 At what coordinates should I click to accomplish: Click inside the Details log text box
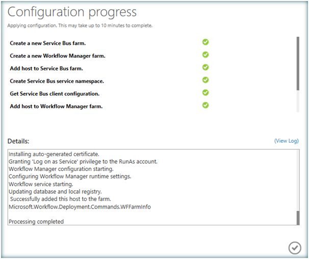coord(204,189)
